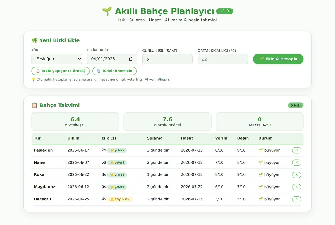Click the Hasat column header
335x225 pixels.
[x=187, y=138]
